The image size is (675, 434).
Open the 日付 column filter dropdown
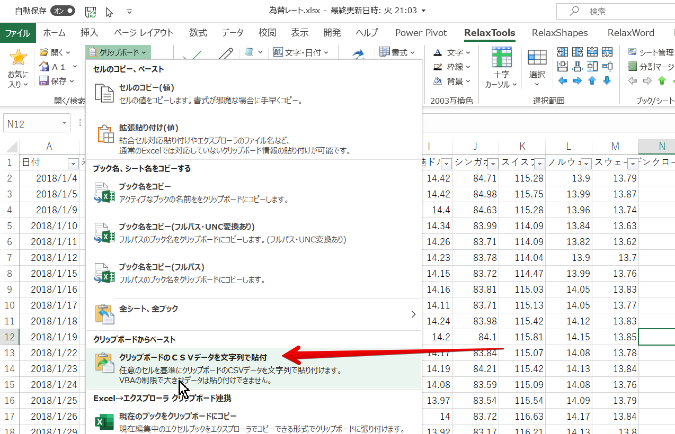click(73, 163)
